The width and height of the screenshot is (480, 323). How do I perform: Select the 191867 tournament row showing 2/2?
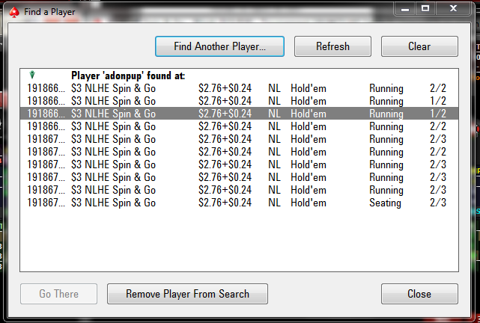(239, 152)
